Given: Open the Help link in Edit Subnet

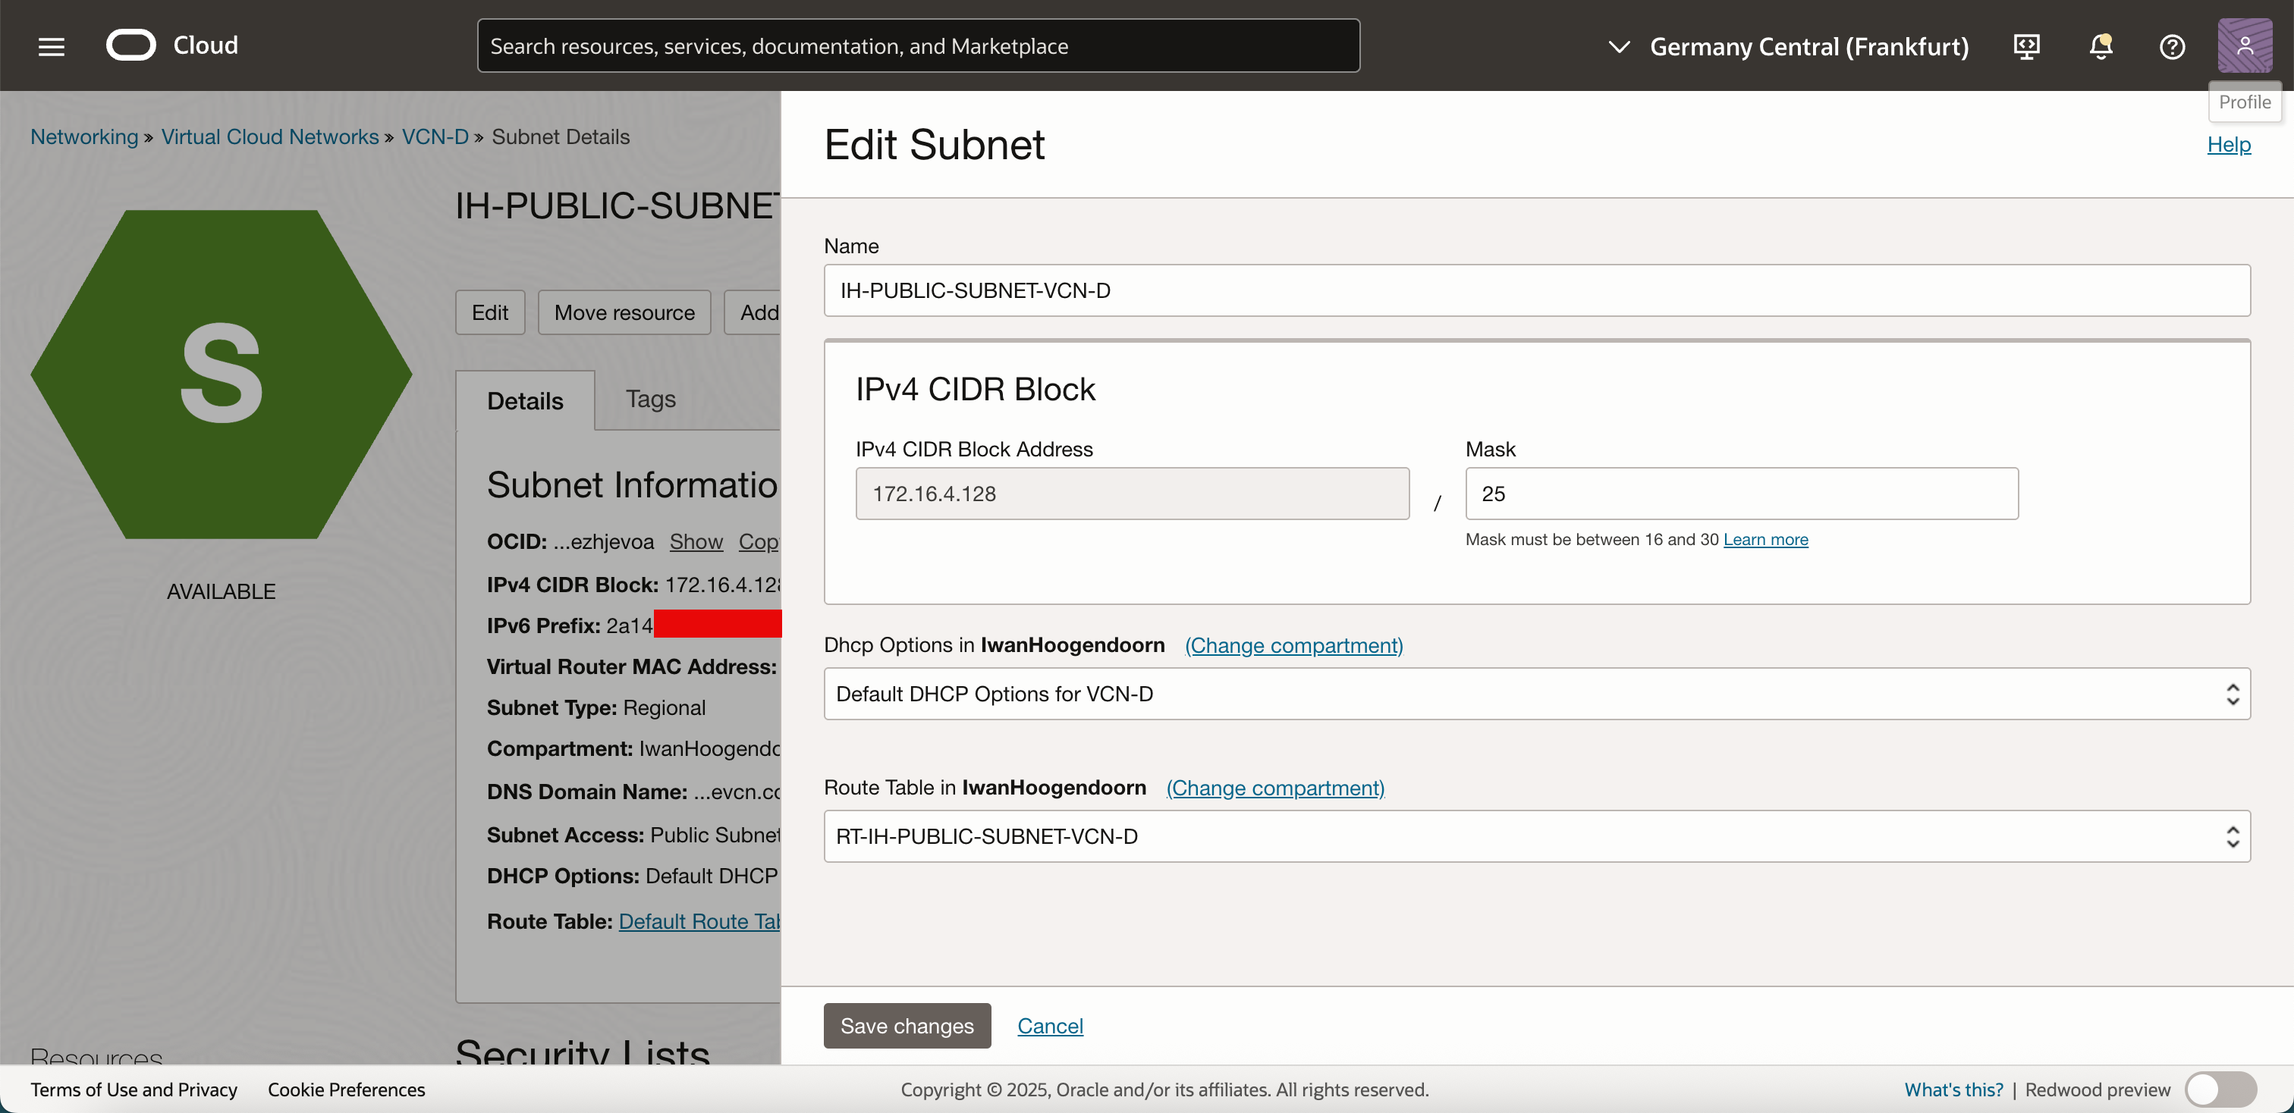Looking at the screenshot, I should 2228,144.
